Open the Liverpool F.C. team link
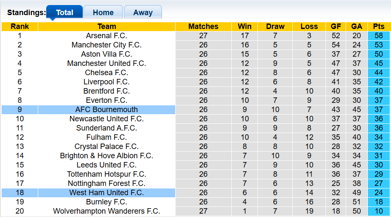This screenshot has height=217, width=391. pyautogui.click(x=106, y=82)
